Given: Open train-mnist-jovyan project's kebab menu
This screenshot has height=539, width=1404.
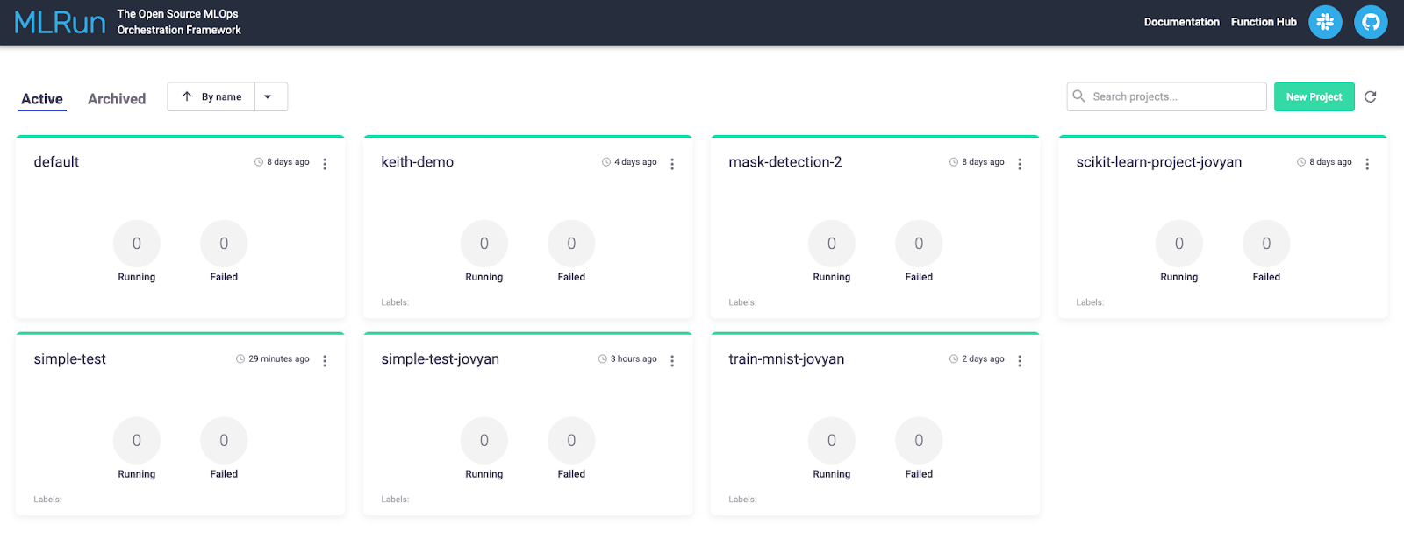Looking at the screenshot, I should 1020,361.
